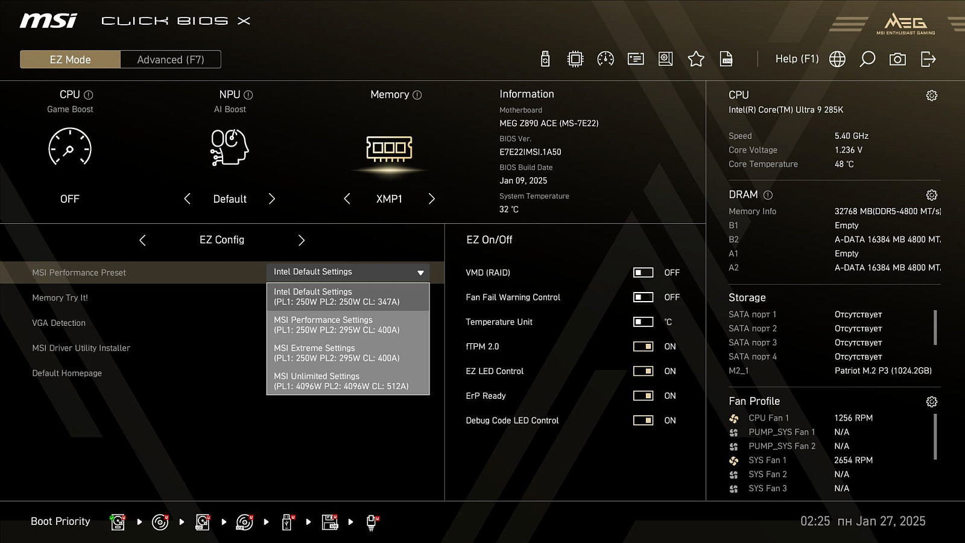Click Memory next arrow right of XMP1
Image resolution: width=965 pixels, height=543 pixels.
[432, 198]
